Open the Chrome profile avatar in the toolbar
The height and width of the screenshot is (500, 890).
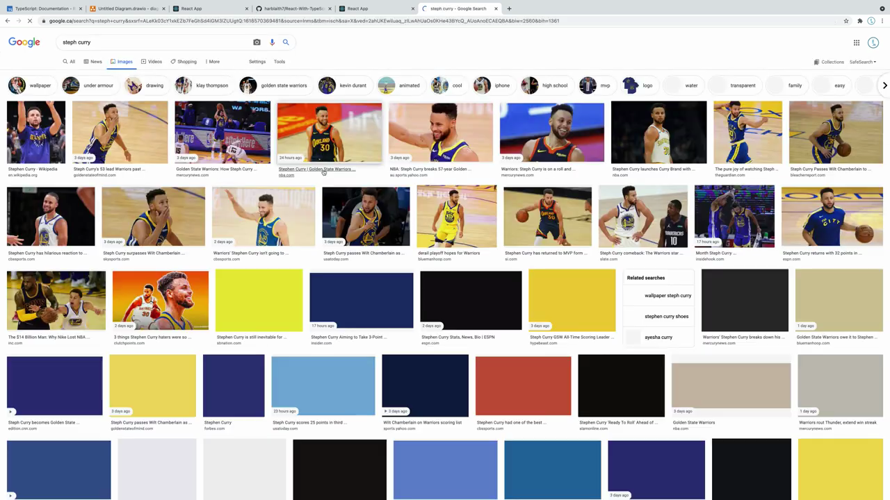pos(871,21)
